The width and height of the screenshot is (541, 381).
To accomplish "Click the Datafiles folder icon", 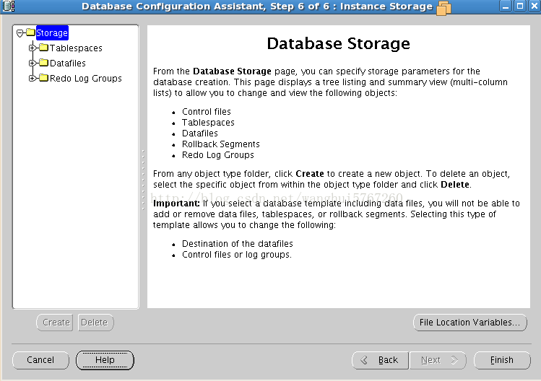I will [x=44, y=63].
